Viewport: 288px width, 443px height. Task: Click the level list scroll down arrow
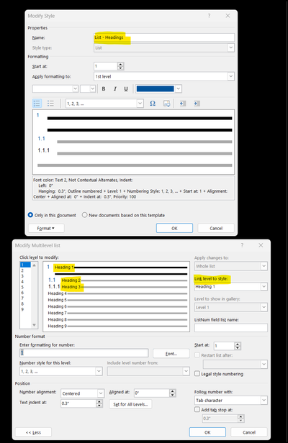click(x=35, y=325)
